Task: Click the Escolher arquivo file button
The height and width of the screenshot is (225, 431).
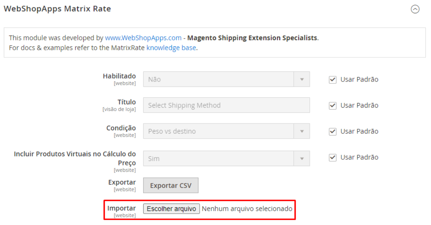Action: (x=171, y=209)
